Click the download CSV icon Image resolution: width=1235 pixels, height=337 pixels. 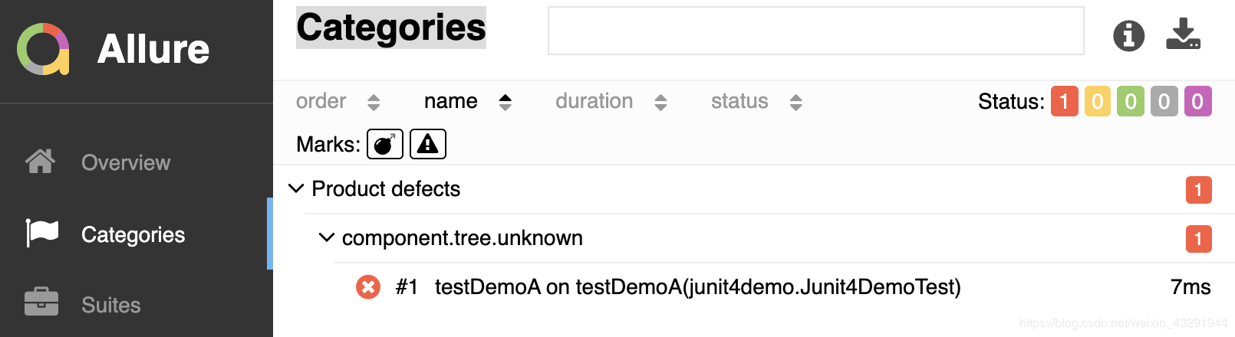[x=1183, y=34]
